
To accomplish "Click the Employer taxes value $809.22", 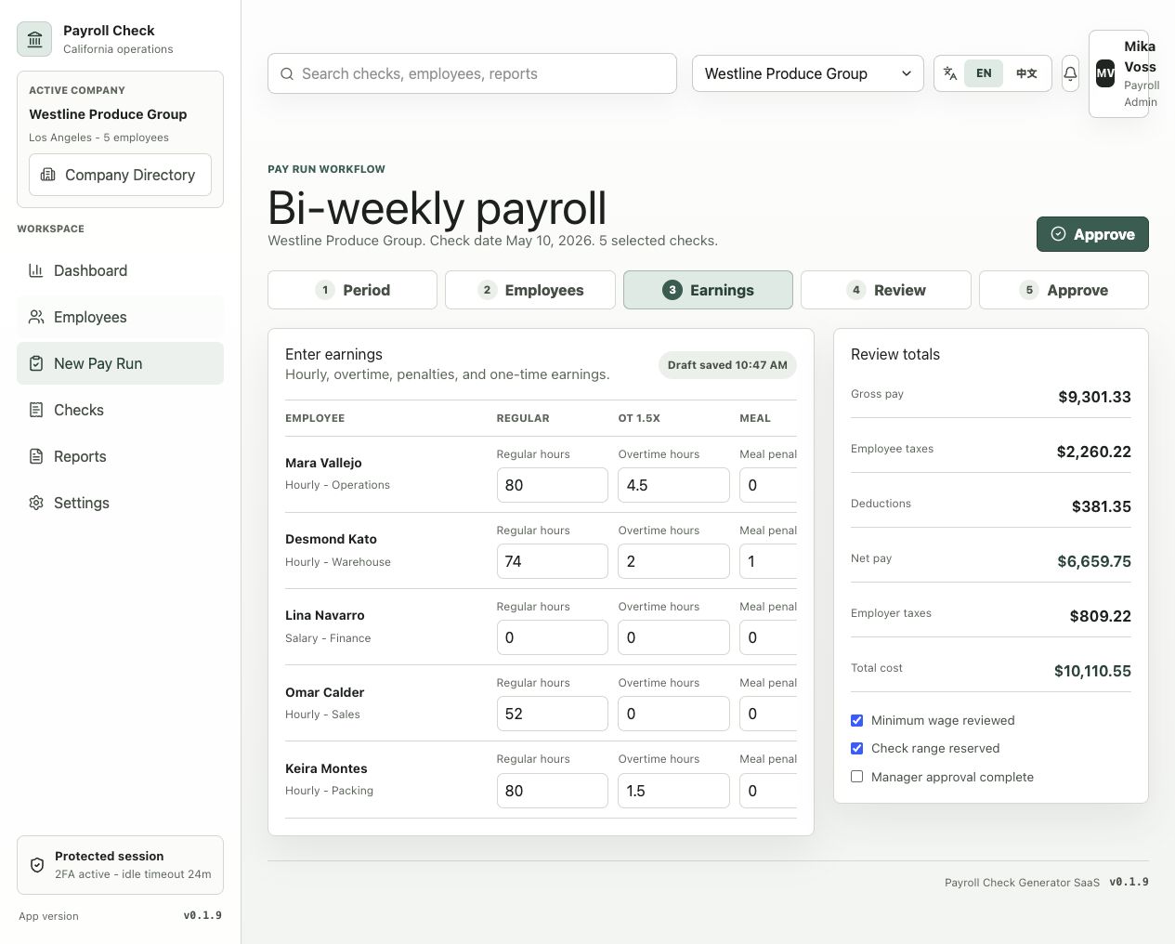I will (x=1100, y=616).
